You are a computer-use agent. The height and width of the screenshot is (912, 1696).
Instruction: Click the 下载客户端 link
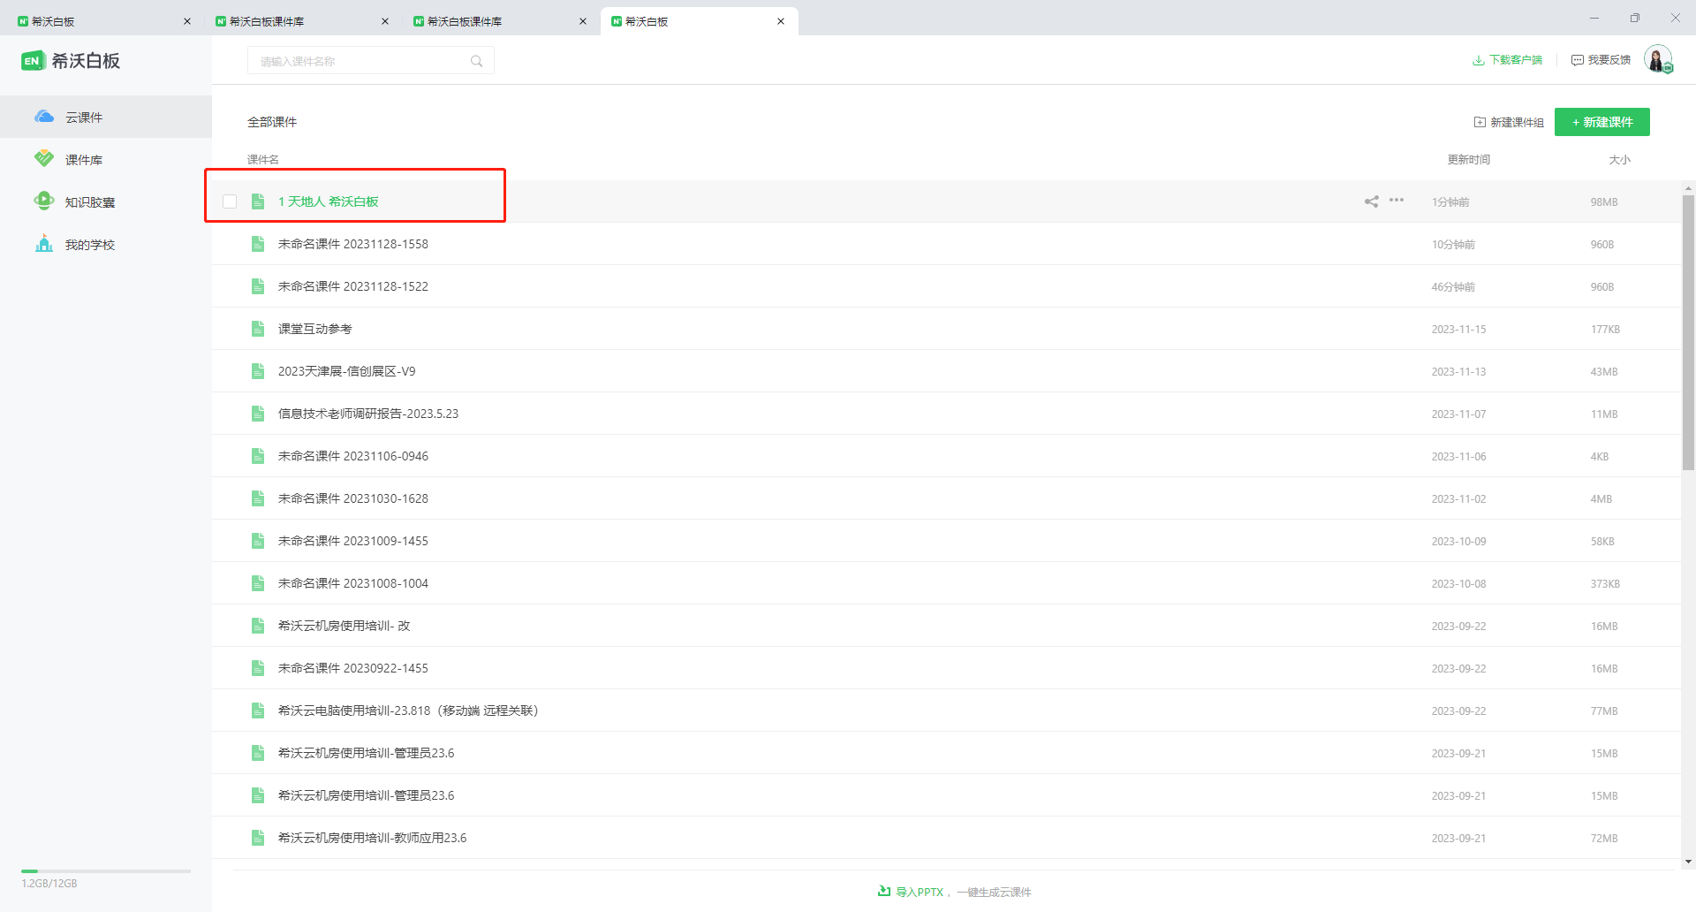[1507, 60]
